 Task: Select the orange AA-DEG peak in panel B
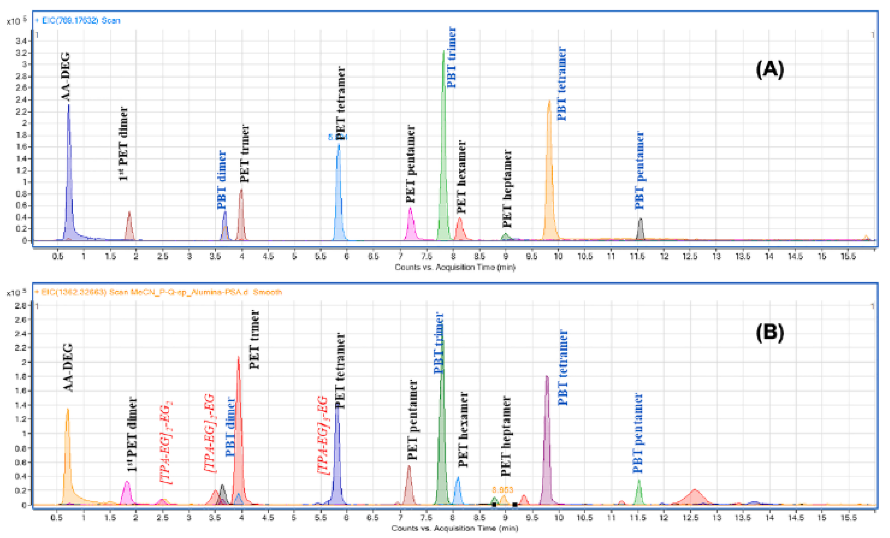[x=68, y=466]
